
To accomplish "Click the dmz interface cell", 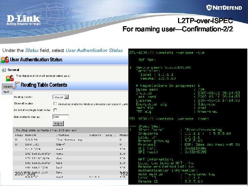I will (x=59, y=158).
